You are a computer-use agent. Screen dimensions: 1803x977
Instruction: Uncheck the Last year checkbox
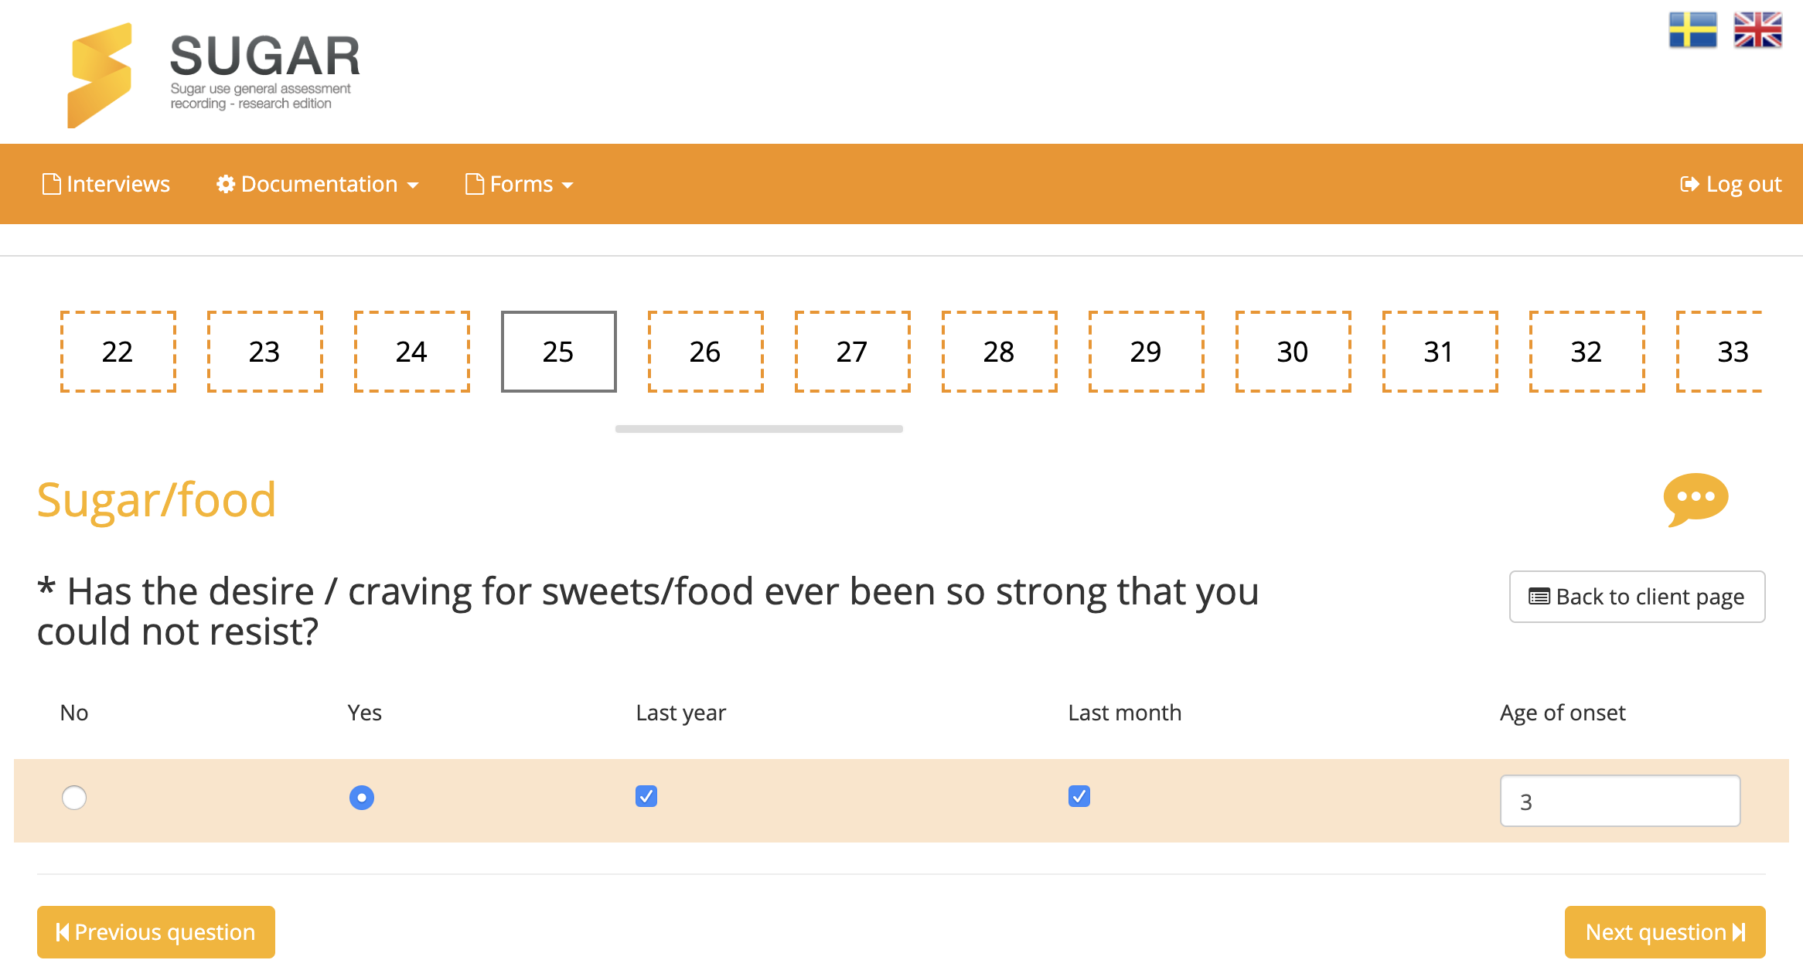pyautogui.click(x=646, y=796)
